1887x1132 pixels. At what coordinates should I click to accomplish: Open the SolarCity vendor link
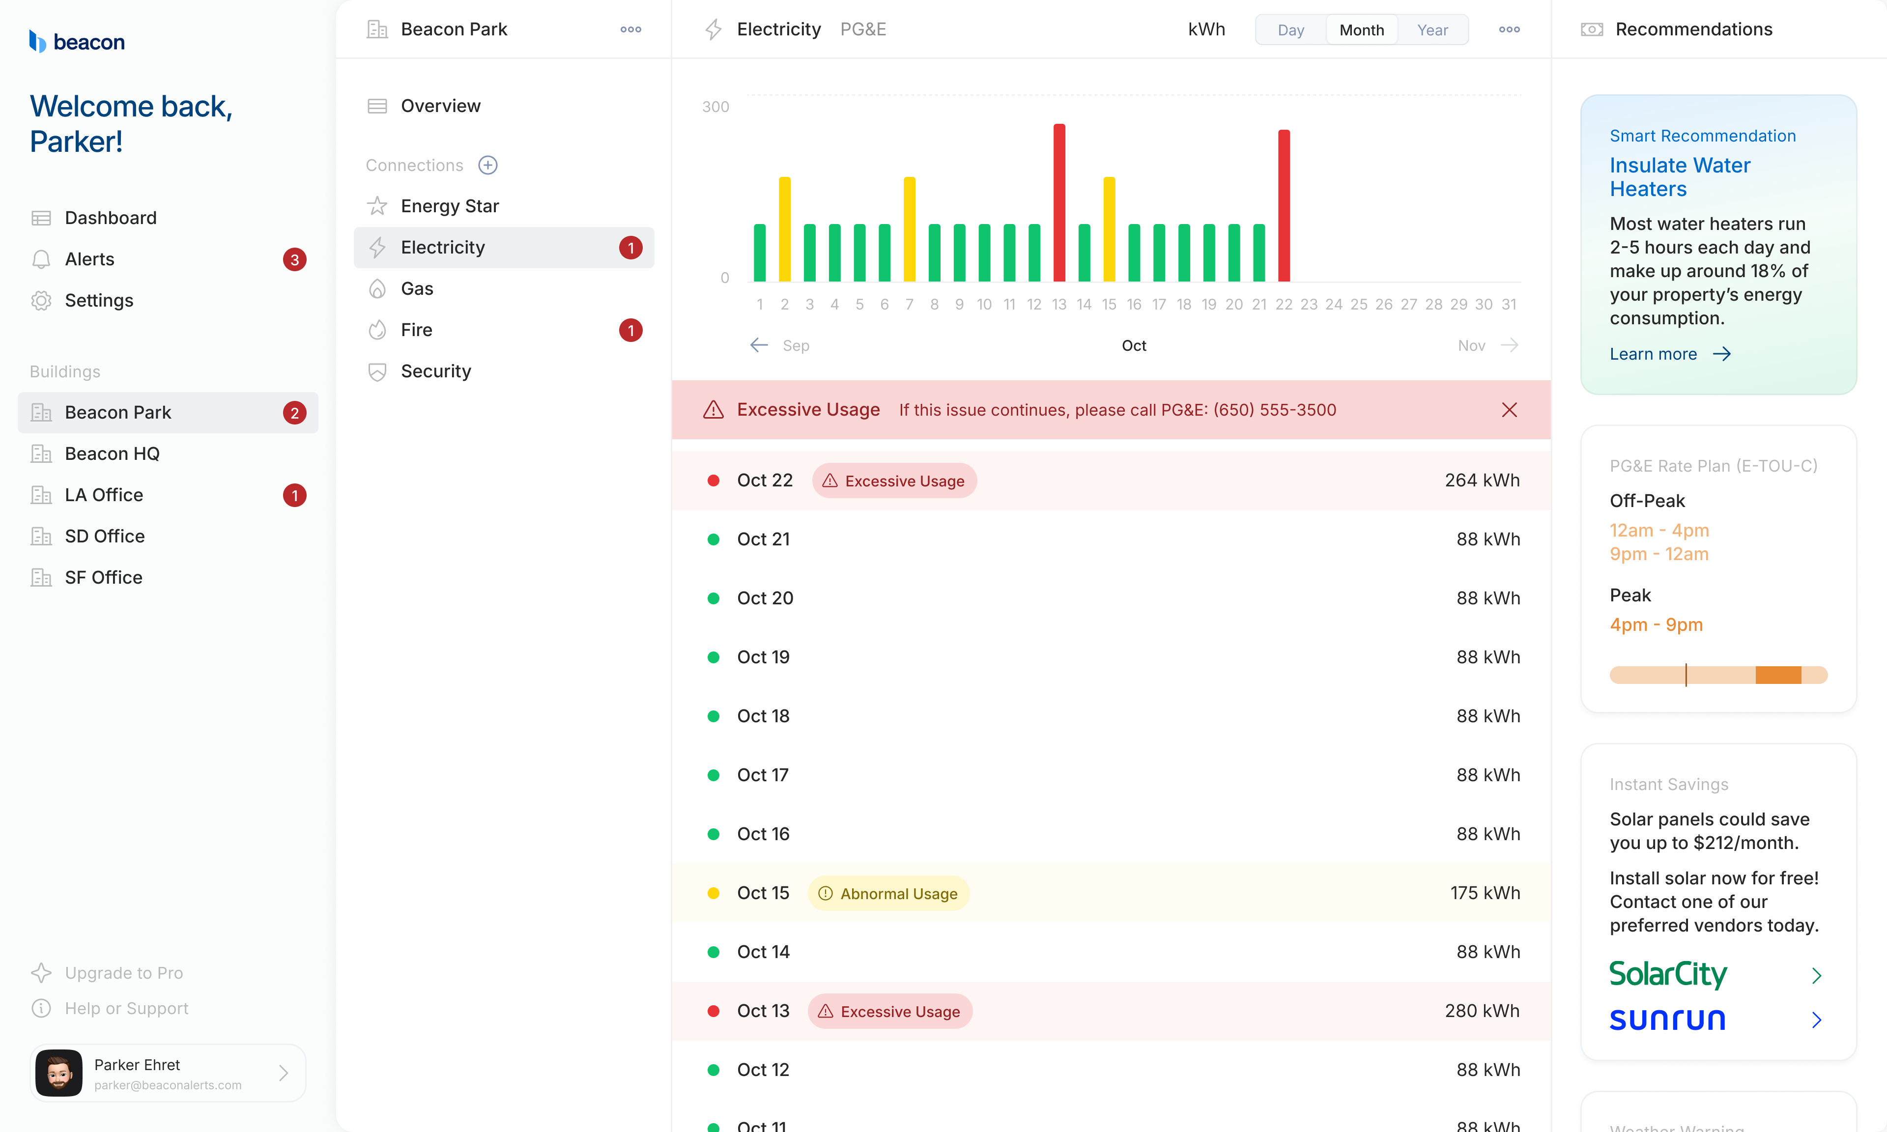click(x=1667, y=974)
